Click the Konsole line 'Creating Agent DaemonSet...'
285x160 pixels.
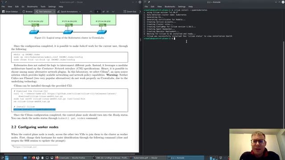[161, 29]
